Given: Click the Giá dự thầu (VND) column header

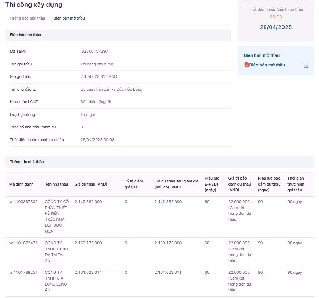Looking at the screenshot, I should click(91, 184).
